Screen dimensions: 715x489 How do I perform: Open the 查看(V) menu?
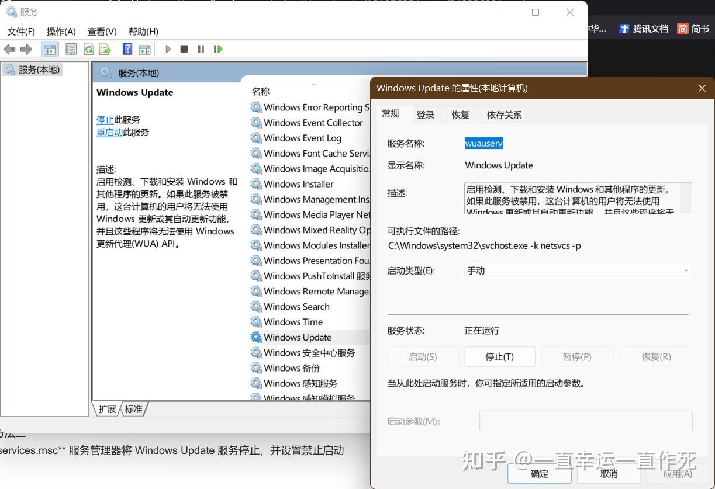(102, 32)
